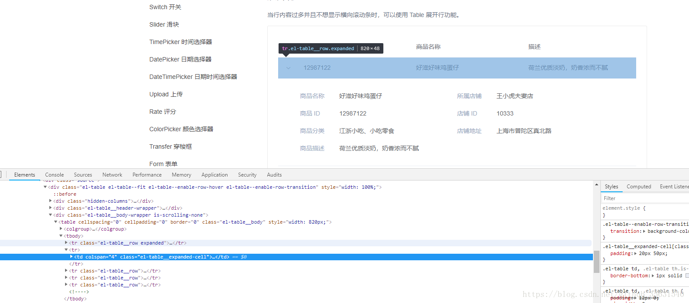Open Upload 上传 sidebar link
Screen dimensions: 689x303
coord(166,94)
